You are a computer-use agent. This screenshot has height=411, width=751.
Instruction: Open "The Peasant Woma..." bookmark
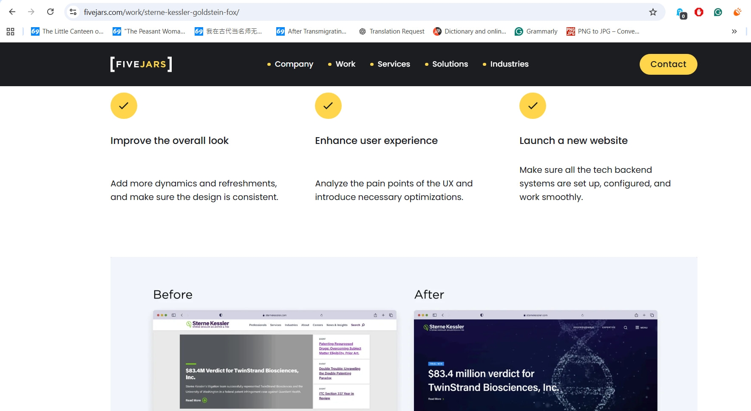[x=149, y=31]
